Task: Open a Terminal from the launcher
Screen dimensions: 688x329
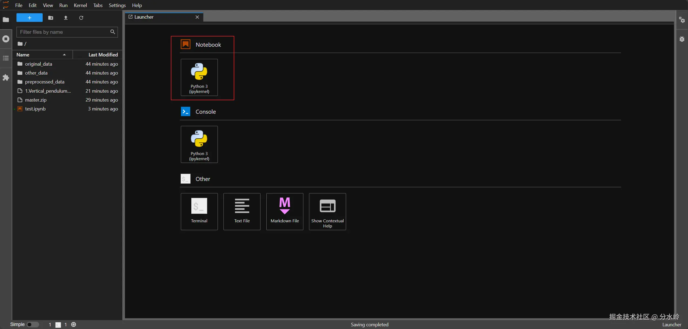Action: pos(199,211)
